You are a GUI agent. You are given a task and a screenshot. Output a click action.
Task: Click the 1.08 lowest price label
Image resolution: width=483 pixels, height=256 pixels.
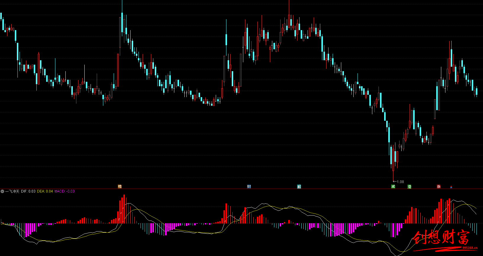point(400,182)
